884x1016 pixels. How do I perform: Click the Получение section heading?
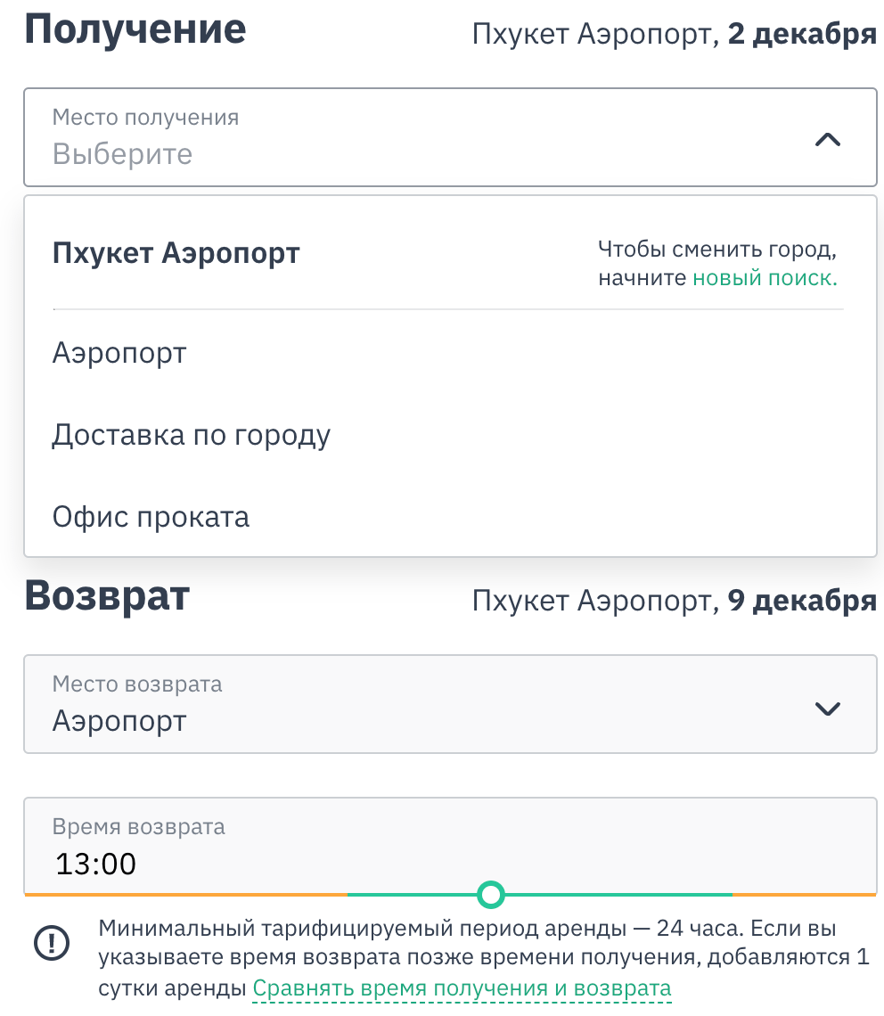135,29
